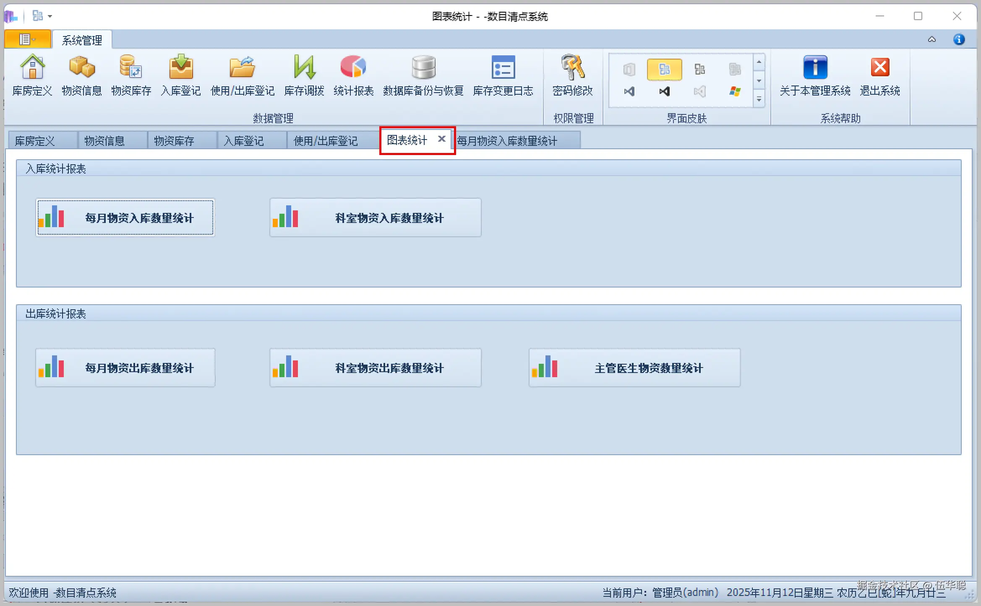Open the 每月物资入库数量统计 tab

(507, 140)
